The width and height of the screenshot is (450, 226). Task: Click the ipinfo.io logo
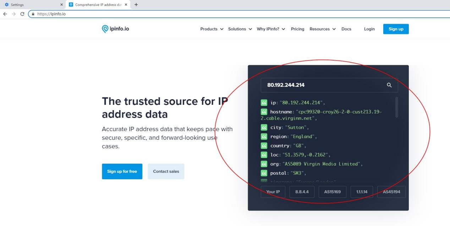click(115, 29)
